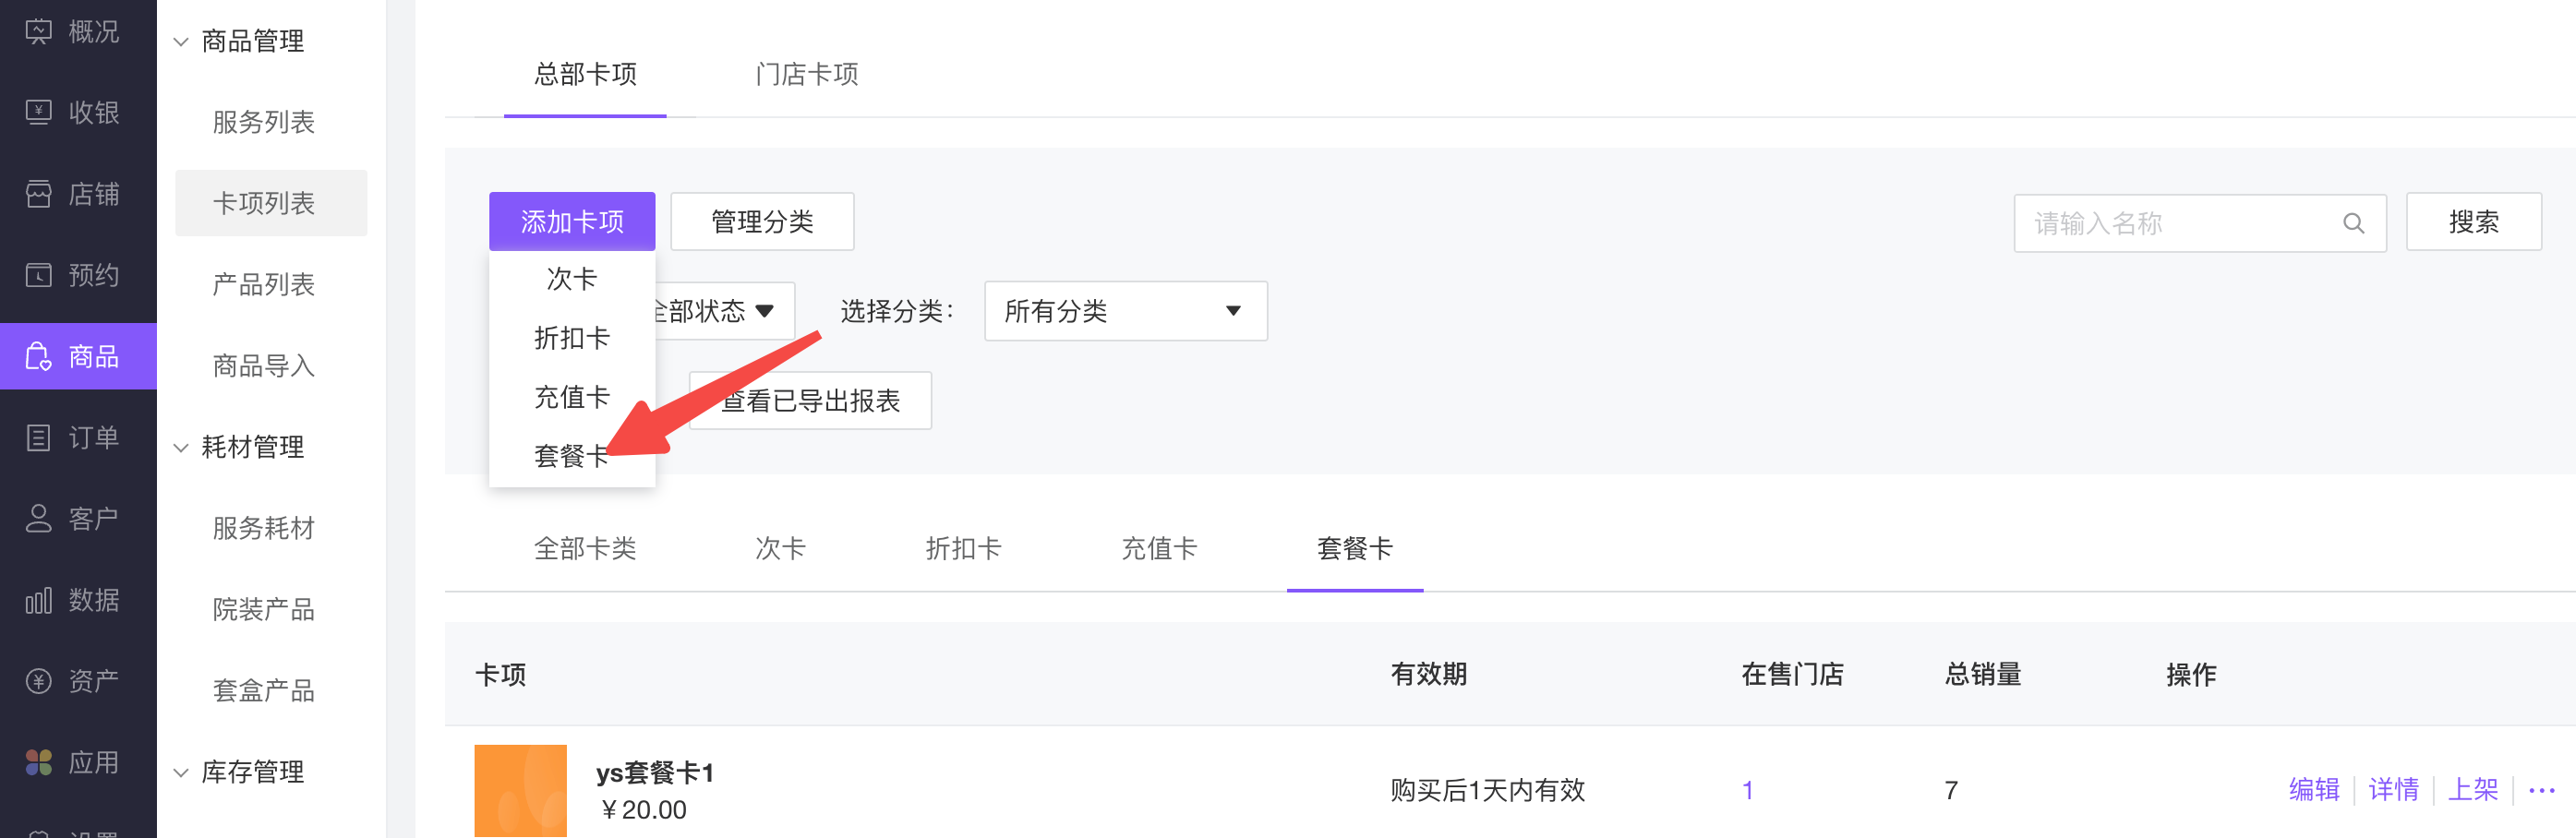The image size is (2576, 838).
Task: Open the 资产 assets icon
Action: coord(38,681)
